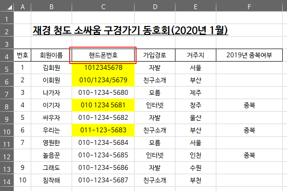Click 서울 in 김회원's row

[196, 67]
